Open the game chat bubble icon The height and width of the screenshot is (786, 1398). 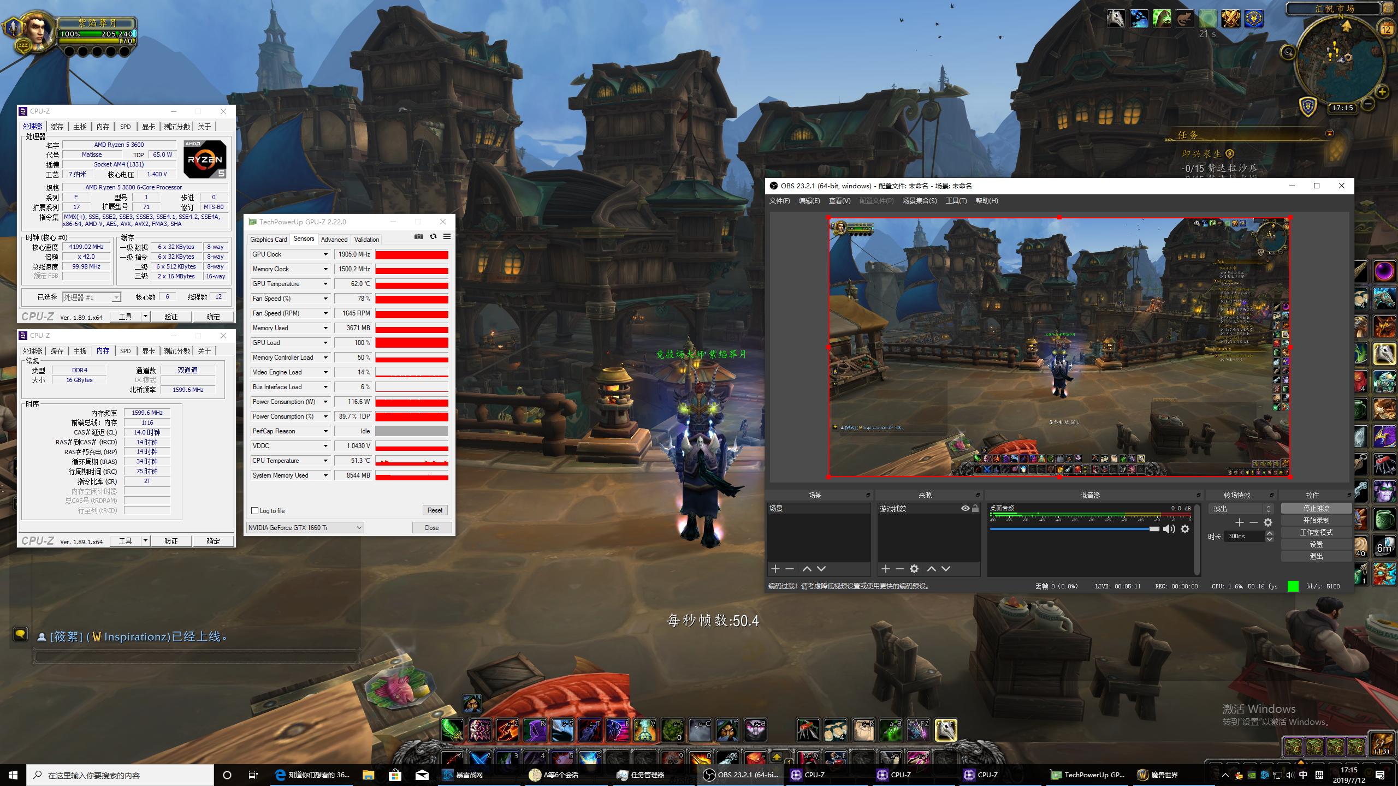click(x=20, y=634)
